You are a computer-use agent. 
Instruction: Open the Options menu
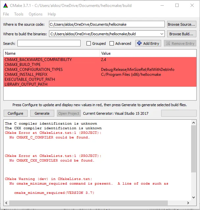pos(36,14)
